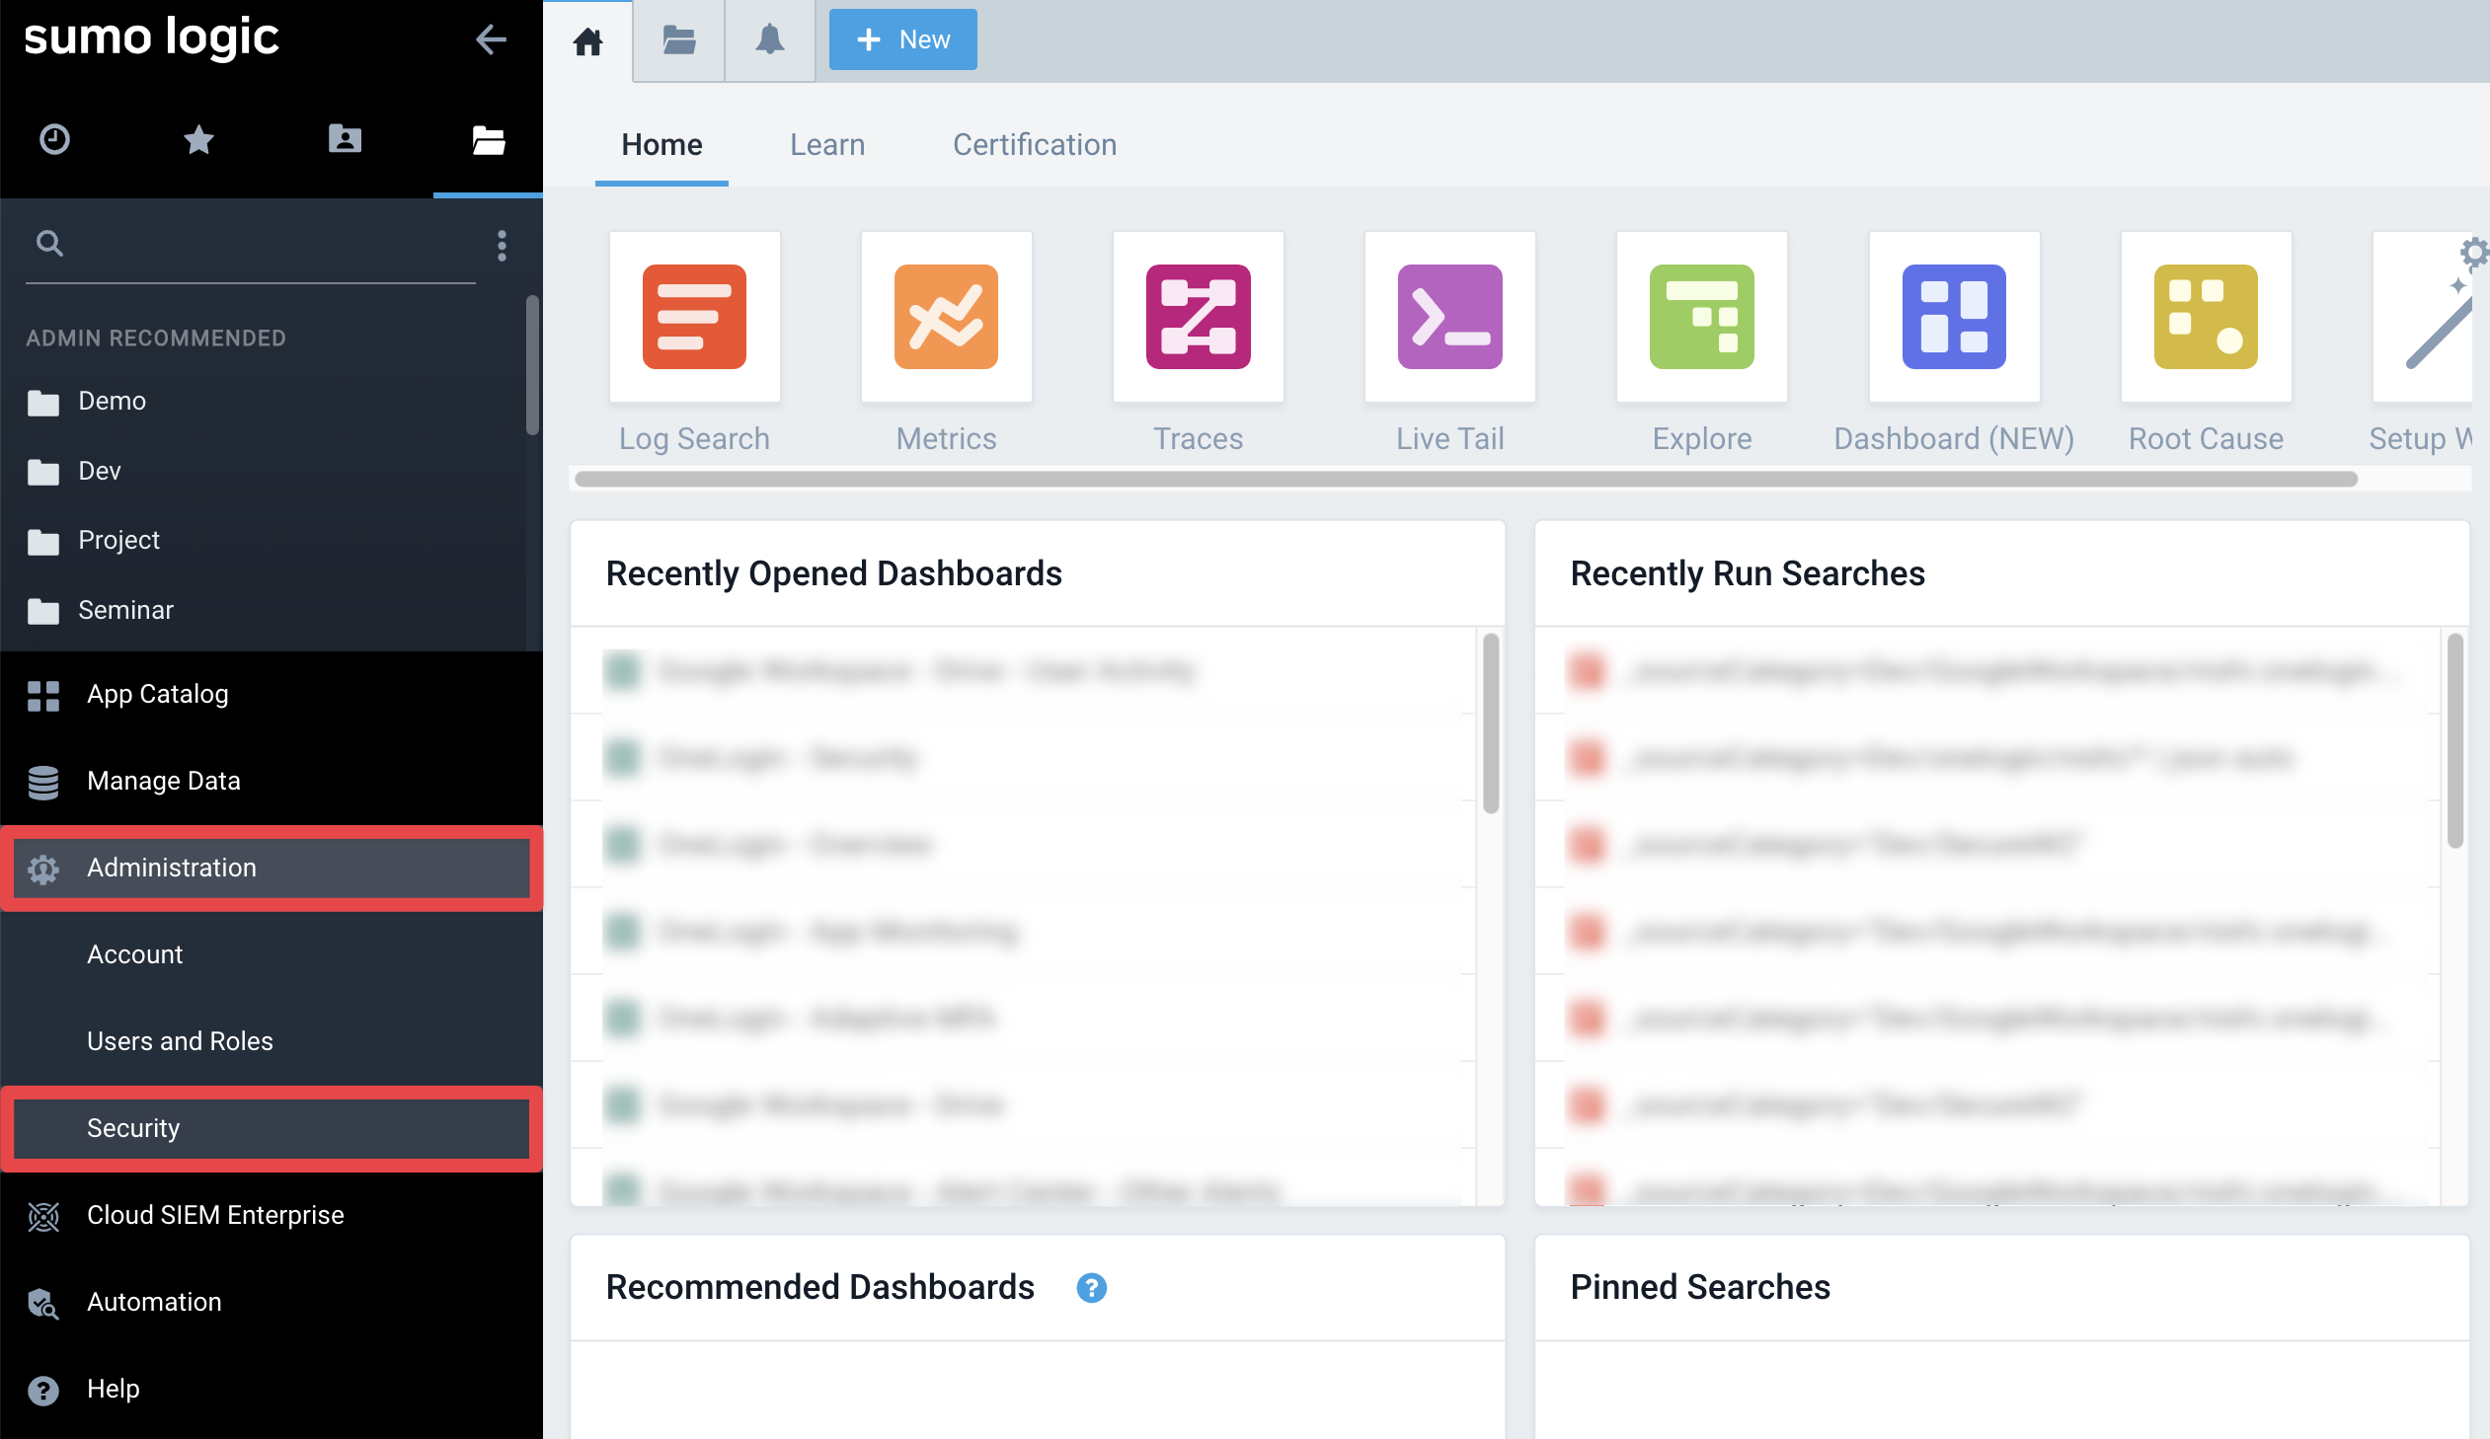The width and height of the screenshot is (2490, 1439).
Task: Launch Dashboard (NEW)
Action: click(x=1955, y=317)
